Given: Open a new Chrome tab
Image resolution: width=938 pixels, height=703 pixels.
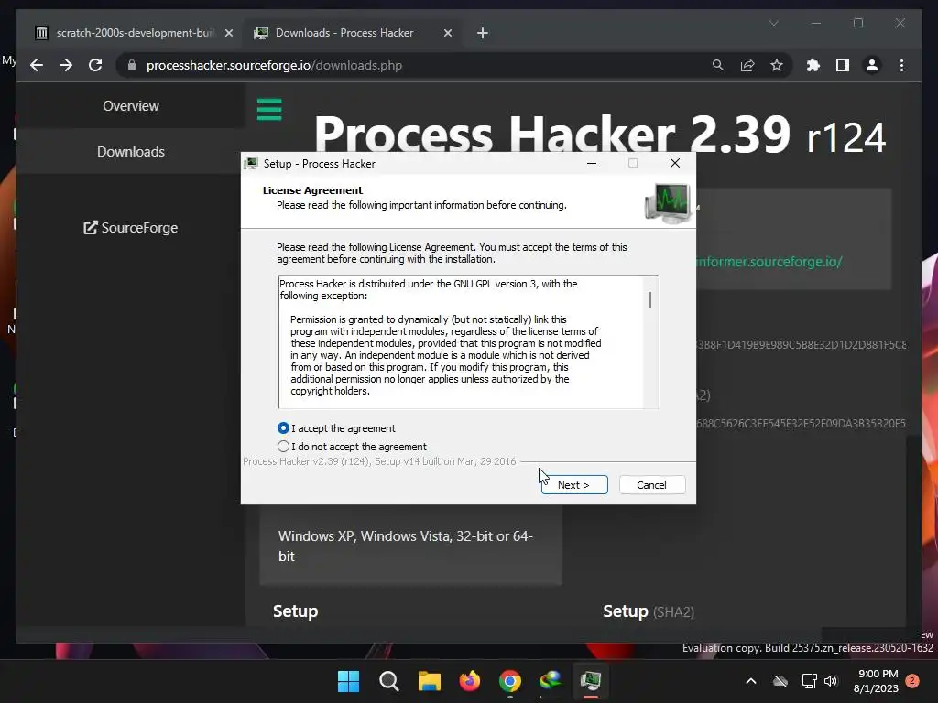Looking at the screenshot, I should pyautogui.click(x=483, y=33).
